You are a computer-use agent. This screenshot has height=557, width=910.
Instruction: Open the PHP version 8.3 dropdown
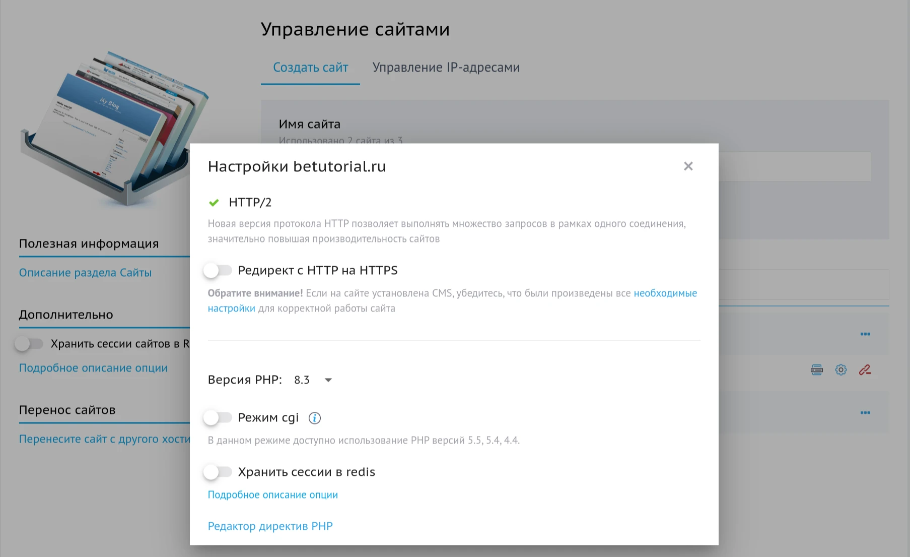[x=302, y=380]
